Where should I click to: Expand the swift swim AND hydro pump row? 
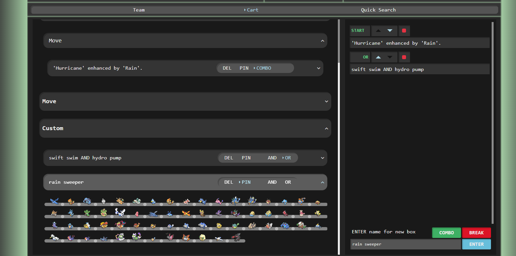[322, 158]
